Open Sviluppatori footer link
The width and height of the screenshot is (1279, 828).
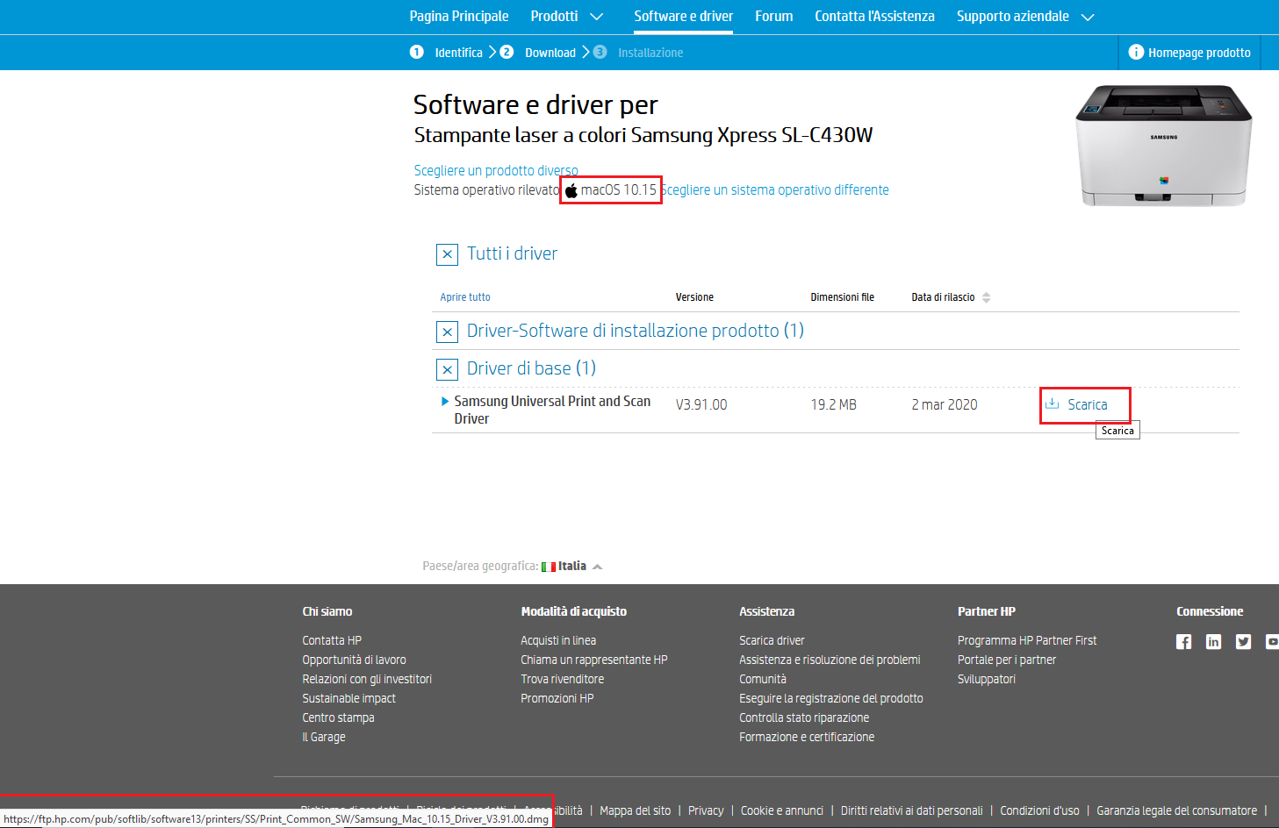coord(987,679)
